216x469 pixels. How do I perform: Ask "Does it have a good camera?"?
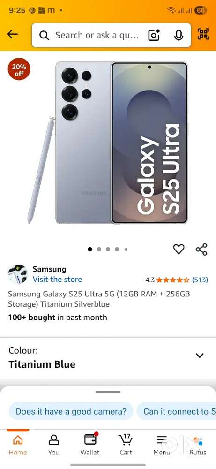pos(71,412)
